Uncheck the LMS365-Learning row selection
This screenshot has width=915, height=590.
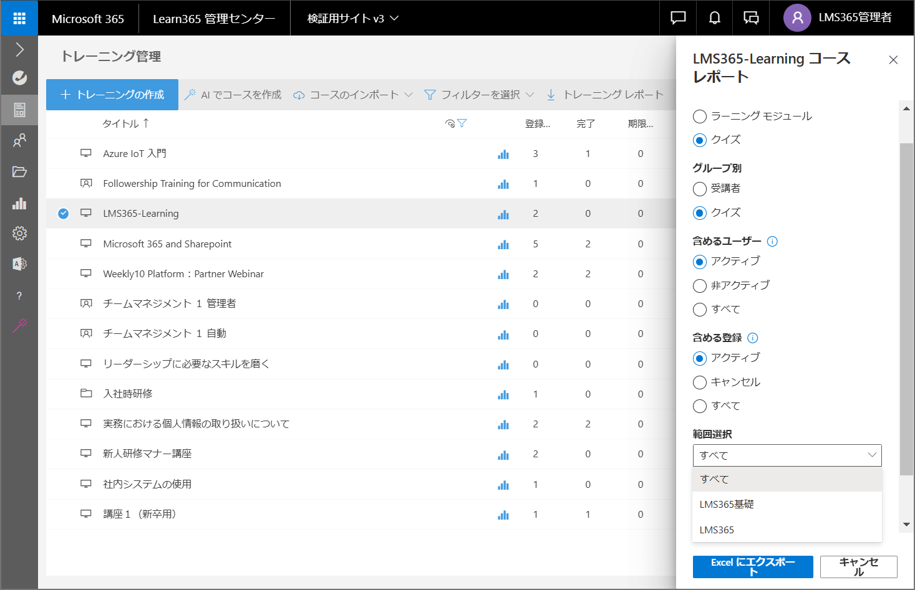[x=63, y=214]
